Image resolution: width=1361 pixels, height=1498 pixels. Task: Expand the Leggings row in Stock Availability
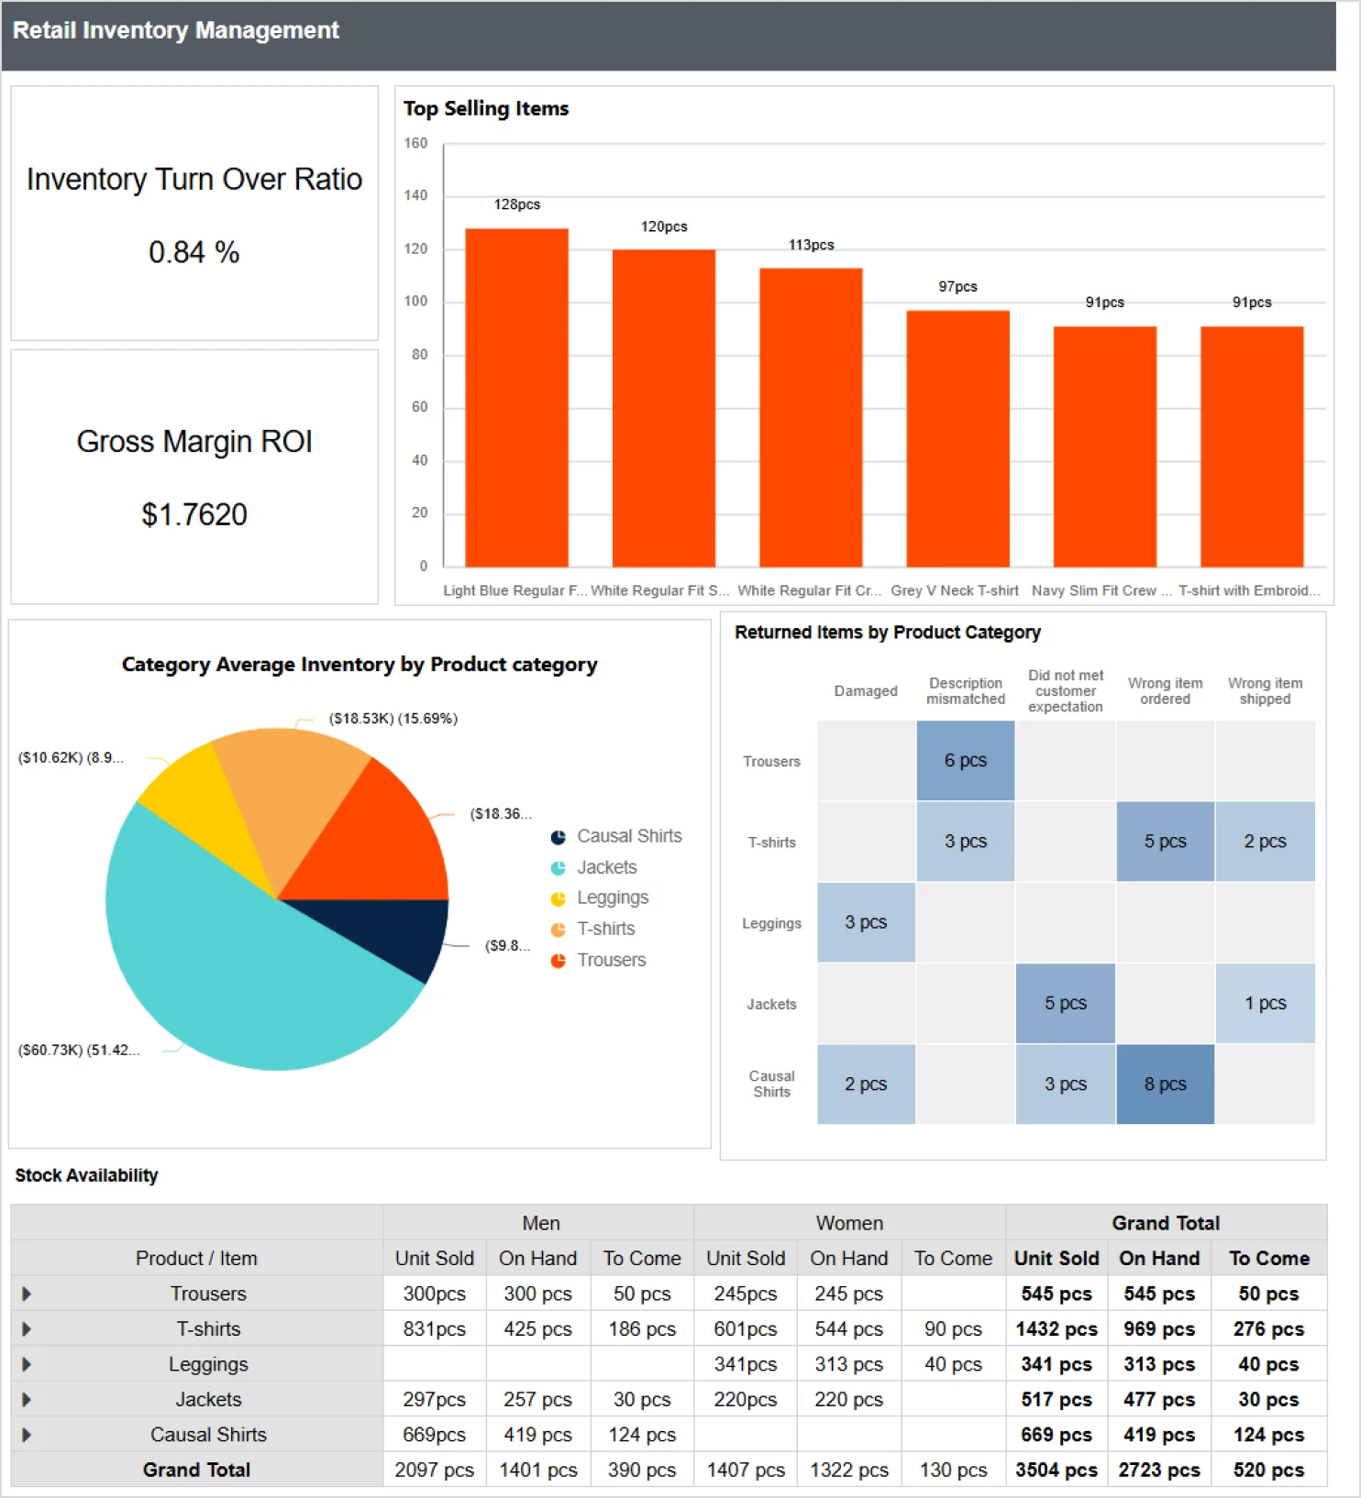(x=27, y=1364)
